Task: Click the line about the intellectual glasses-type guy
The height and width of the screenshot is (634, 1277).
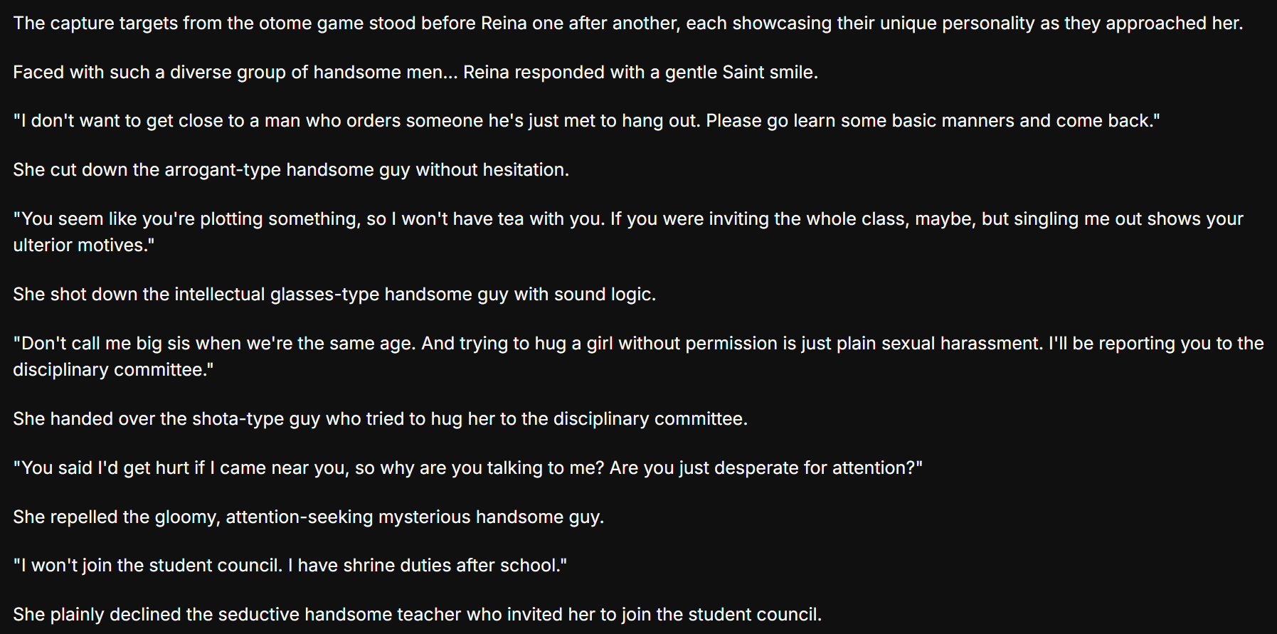Action: point(334,295)
